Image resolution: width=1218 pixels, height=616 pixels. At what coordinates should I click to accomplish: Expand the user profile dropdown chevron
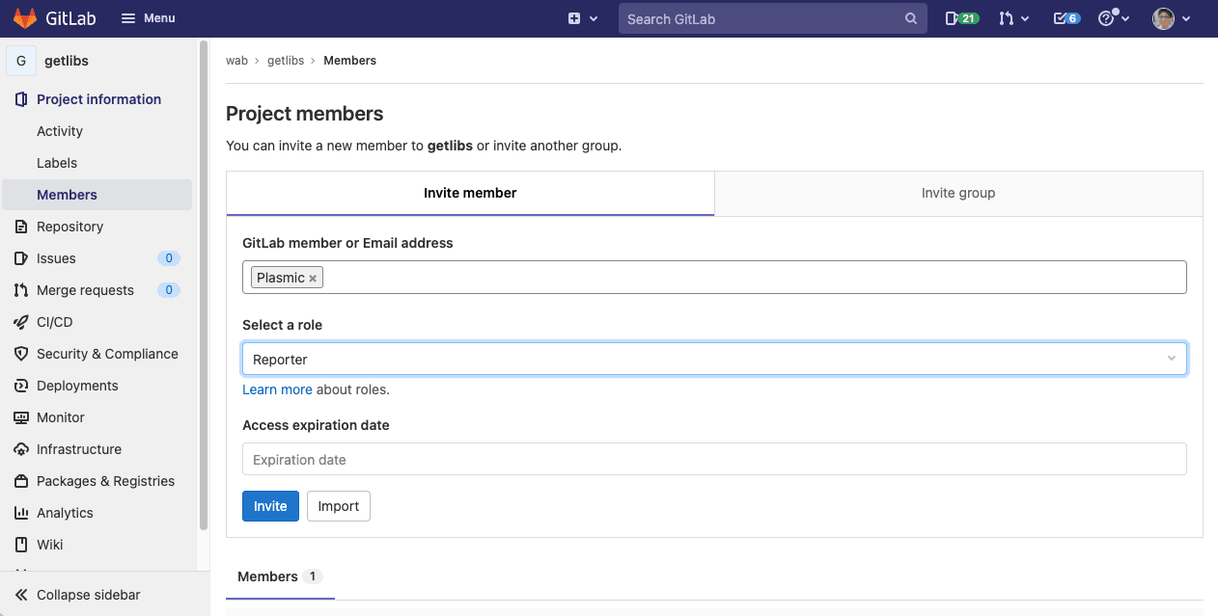point(1186,18)
